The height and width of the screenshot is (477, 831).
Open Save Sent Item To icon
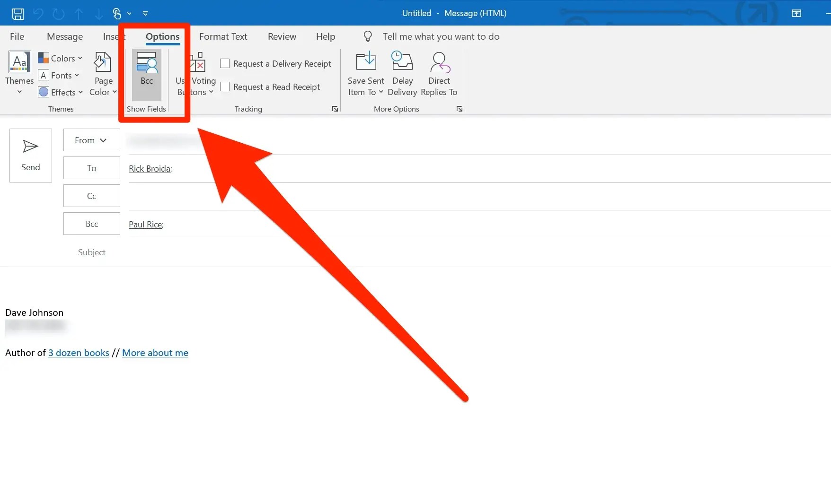click(x=366, y=61)
